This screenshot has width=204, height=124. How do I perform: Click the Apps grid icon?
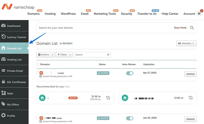pyautogui.click(x=3, y=93)
